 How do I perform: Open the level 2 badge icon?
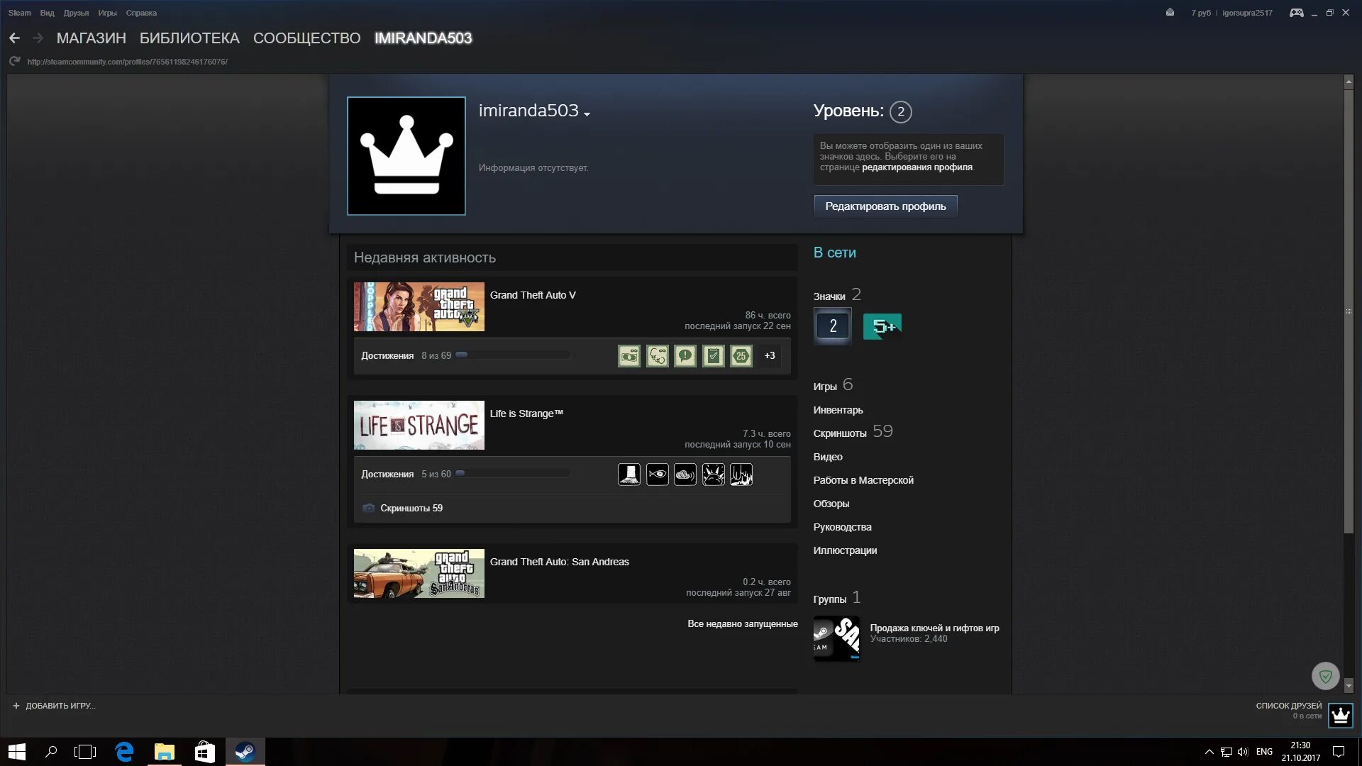[x=833, y=326]
